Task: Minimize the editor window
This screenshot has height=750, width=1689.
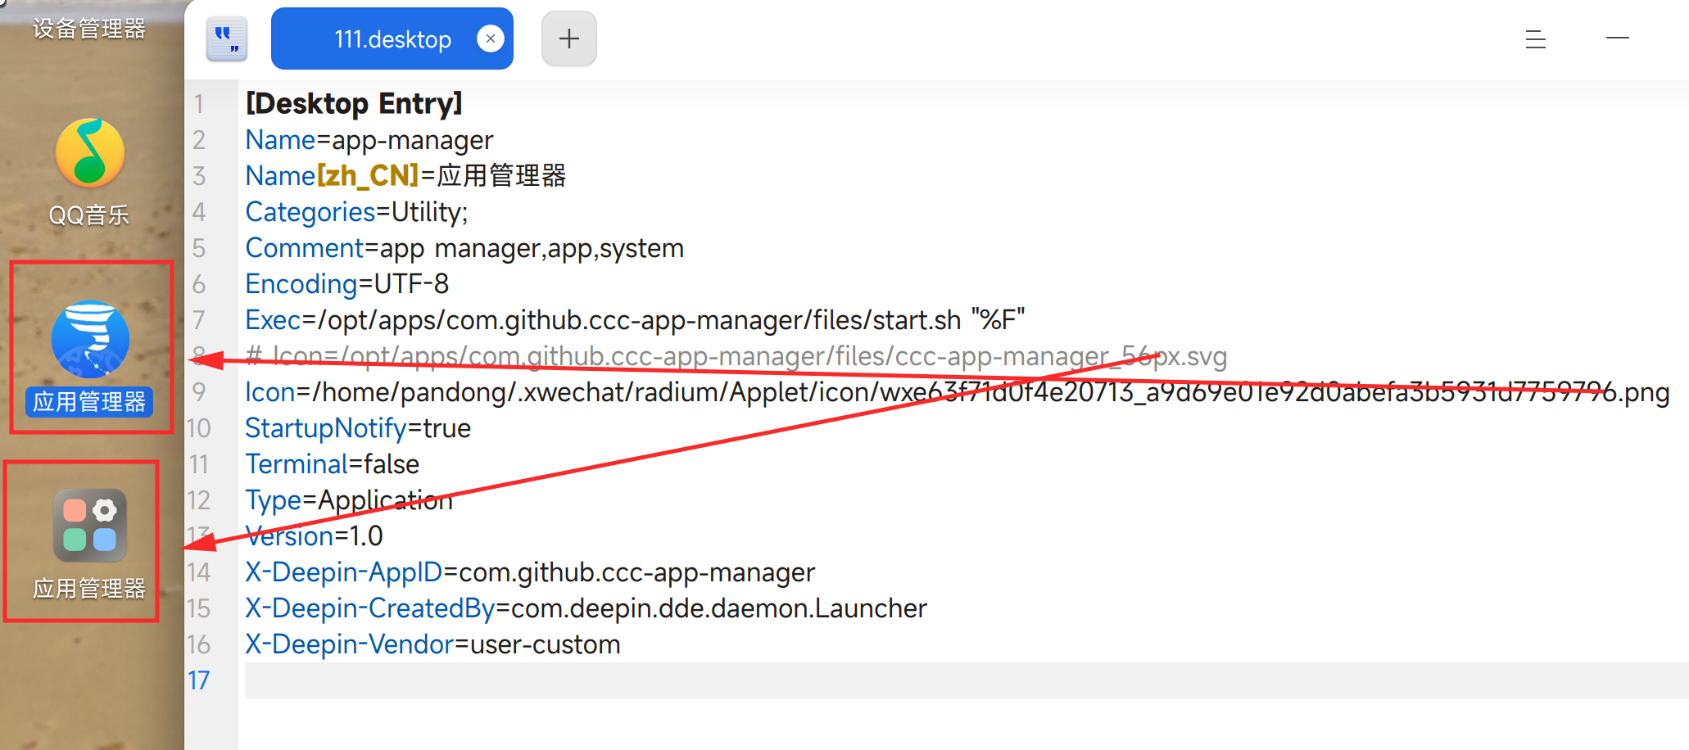Action: point(1618,38)
